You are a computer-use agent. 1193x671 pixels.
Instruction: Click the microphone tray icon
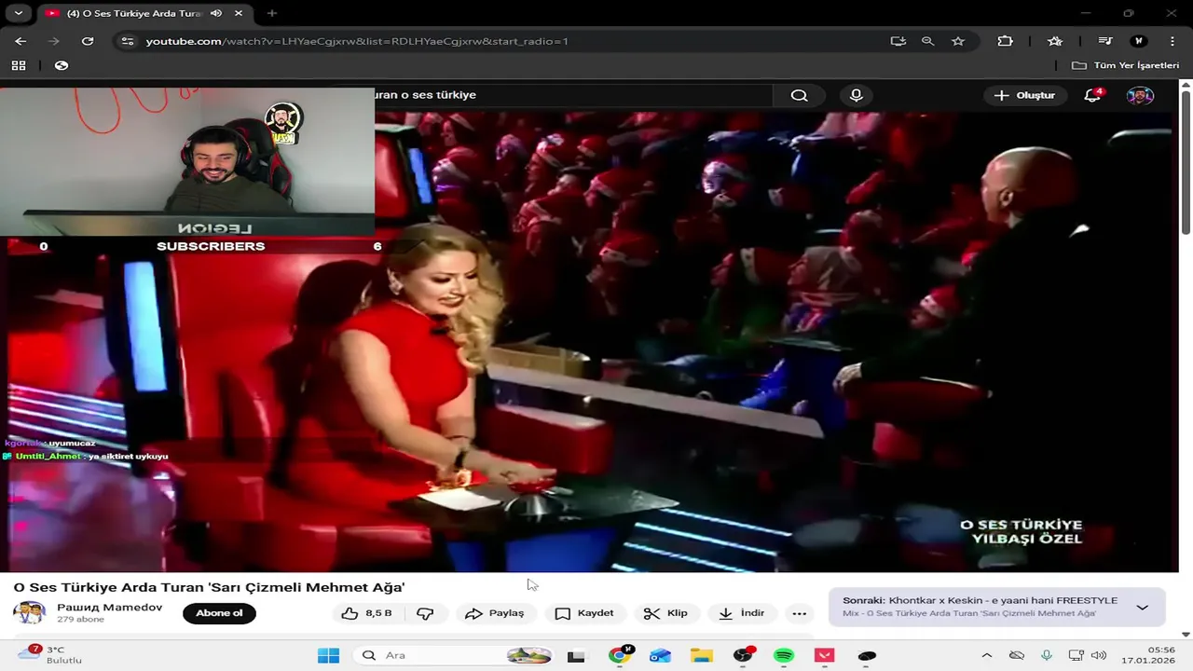click(x=1047, y=655)
